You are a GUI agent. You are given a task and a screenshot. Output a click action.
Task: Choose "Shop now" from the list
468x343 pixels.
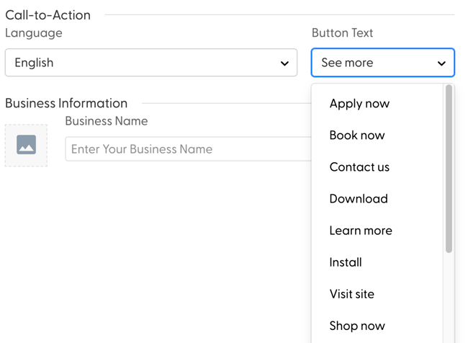tap(357, 326)
